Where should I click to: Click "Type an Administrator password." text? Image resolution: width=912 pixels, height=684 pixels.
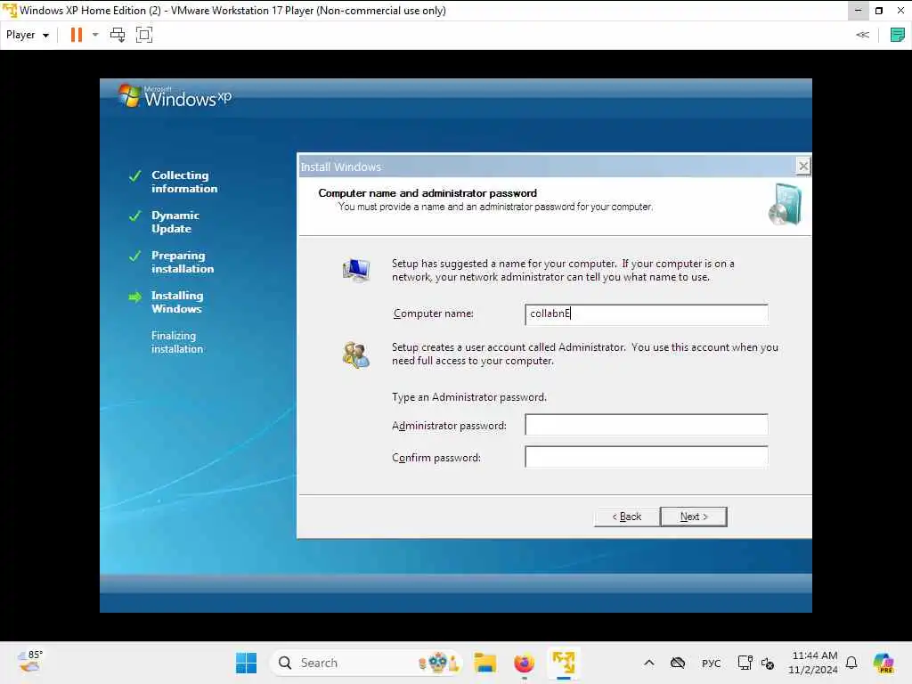(x=468, y=397)
